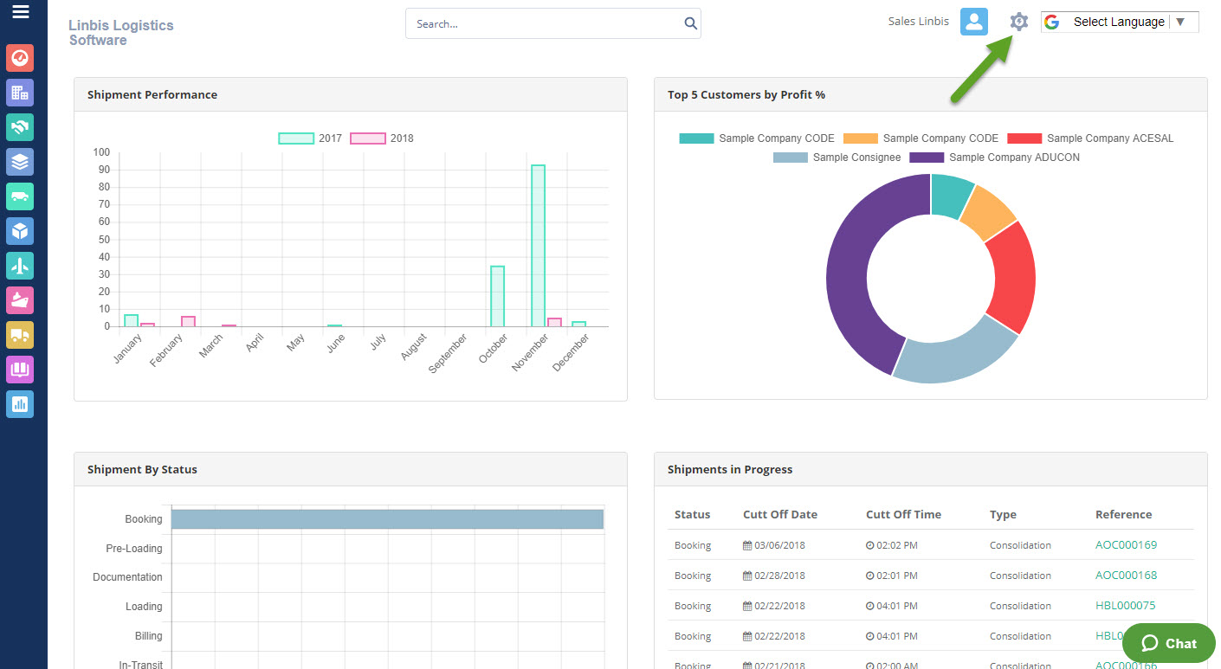The height and width of the screenshot is (669, 1221).
Task: Open the dashboard speedometer icon
Action: click(x=20, y=58)
